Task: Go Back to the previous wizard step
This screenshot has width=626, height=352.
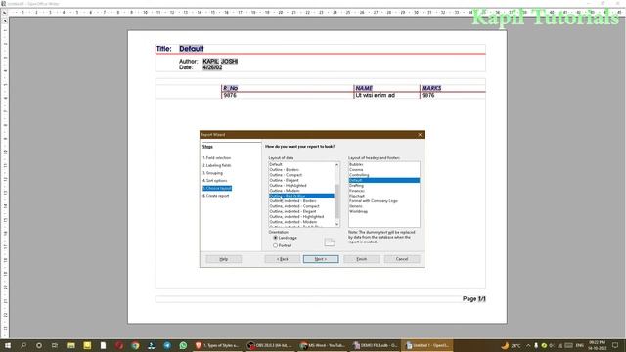Action: click(283, 259)
